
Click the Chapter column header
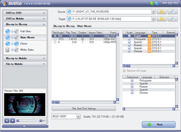(82, 33)
